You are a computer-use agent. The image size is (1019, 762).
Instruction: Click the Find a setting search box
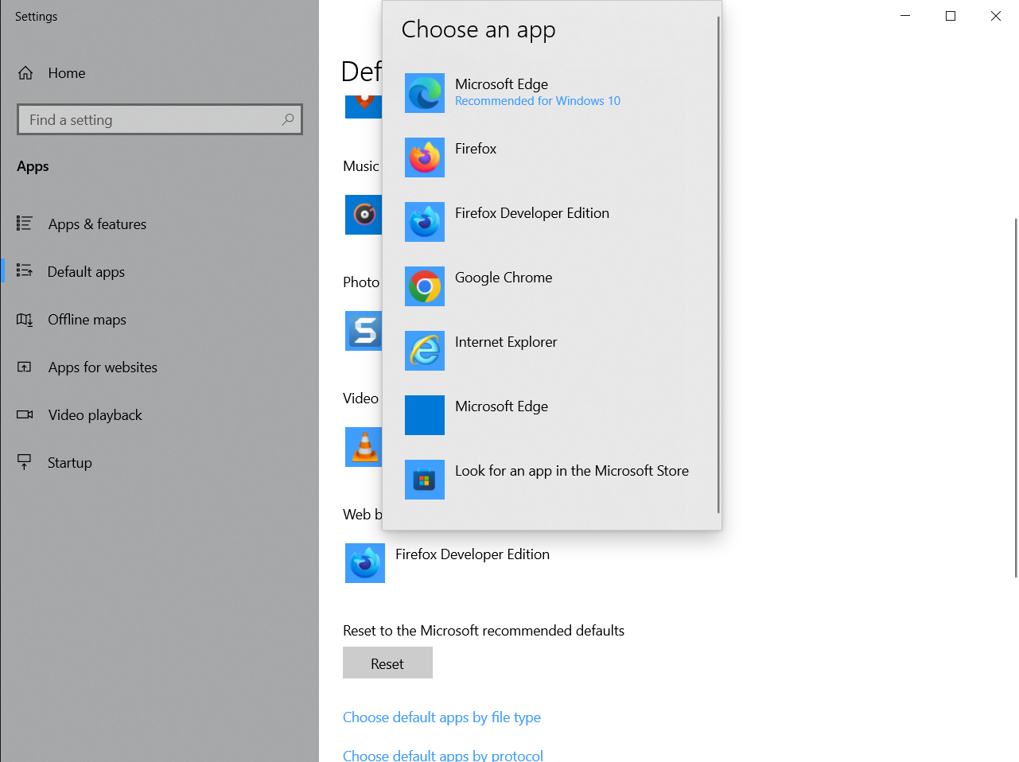pyautogui.click(x=151, y=120)
